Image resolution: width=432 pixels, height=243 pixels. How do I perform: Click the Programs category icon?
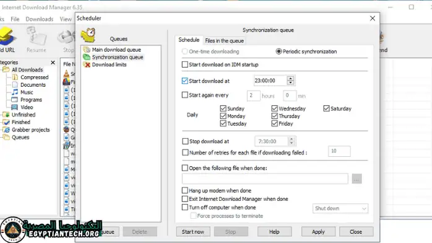(15, 100)
